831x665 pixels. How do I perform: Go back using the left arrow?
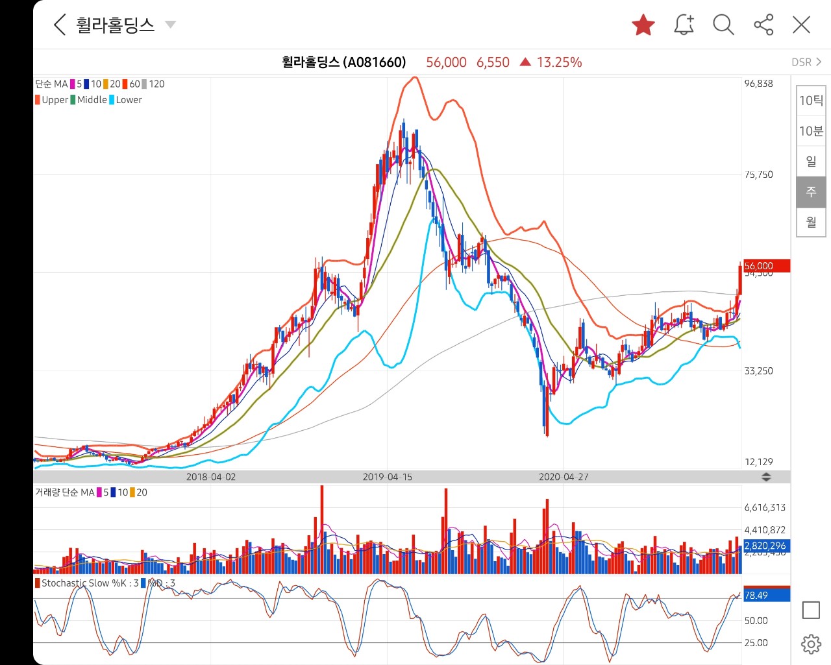click(x=60, y=25)
